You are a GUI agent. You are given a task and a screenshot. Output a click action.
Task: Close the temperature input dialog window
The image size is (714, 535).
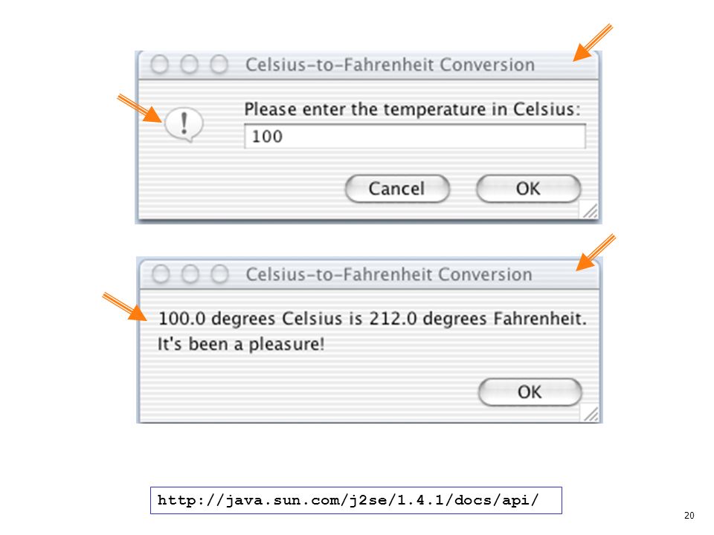point(159,65)
